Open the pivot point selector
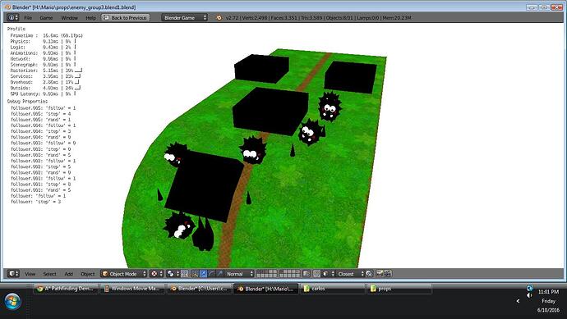 [173, 274]
